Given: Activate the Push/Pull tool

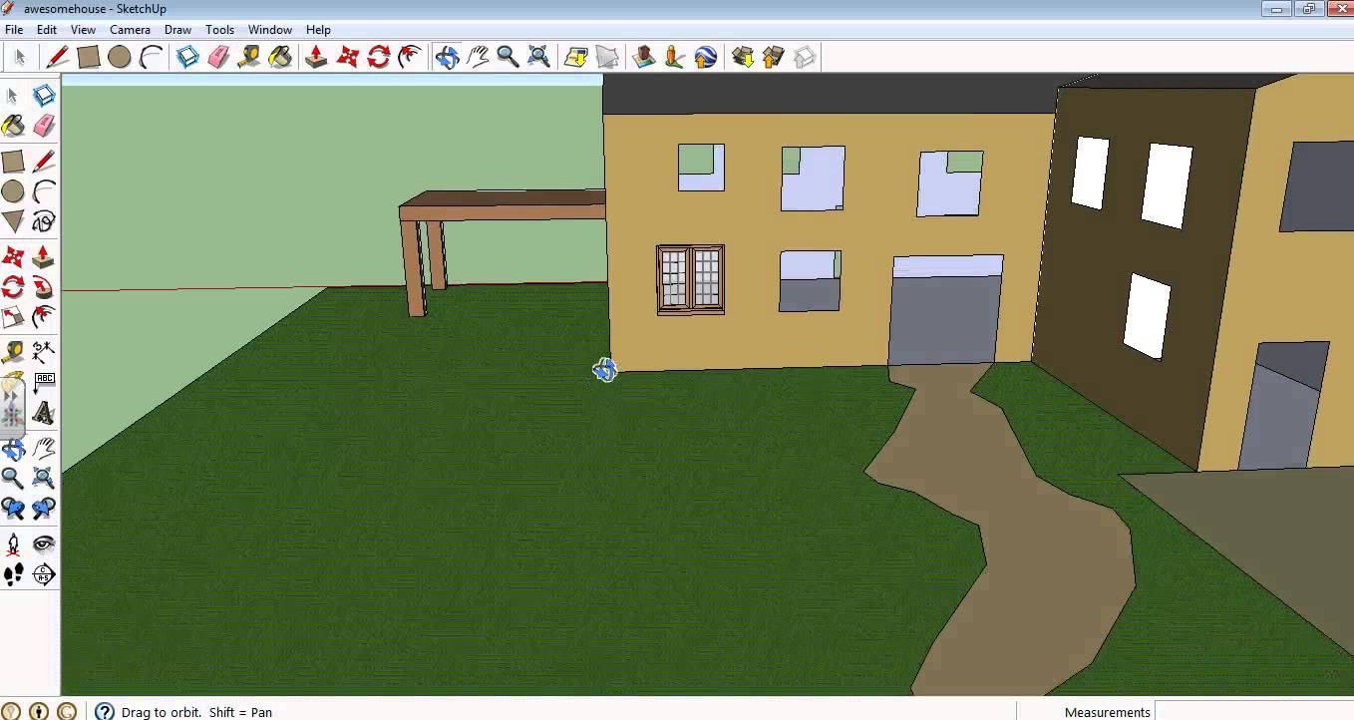Looking at the screenshot, I should tap(315, 57).
